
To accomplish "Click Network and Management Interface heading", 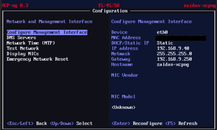I will click(50, 22).
